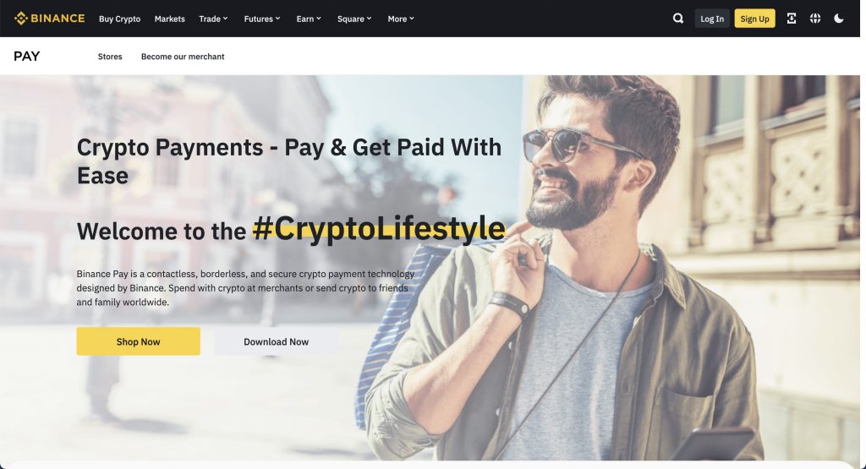Click the Download Now button
The image size is (866, 469).
(x=277, y=341)
